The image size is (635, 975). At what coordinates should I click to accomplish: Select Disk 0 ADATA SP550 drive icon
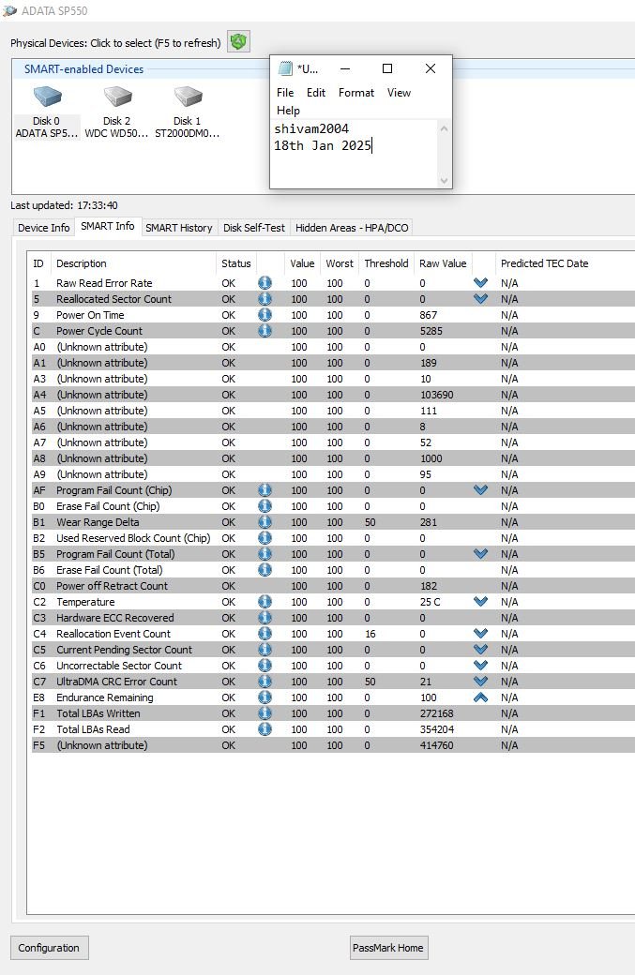point(46,98)
